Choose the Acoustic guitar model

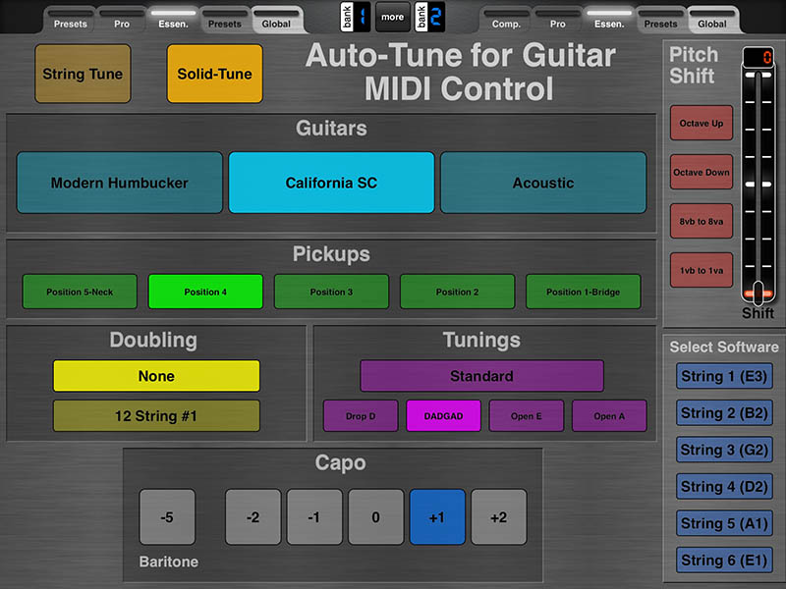click(543, 183)
